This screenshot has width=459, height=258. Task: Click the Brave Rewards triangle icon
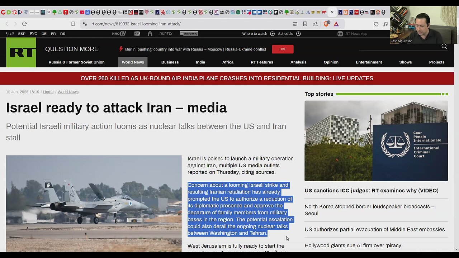[x=336, y=24]
